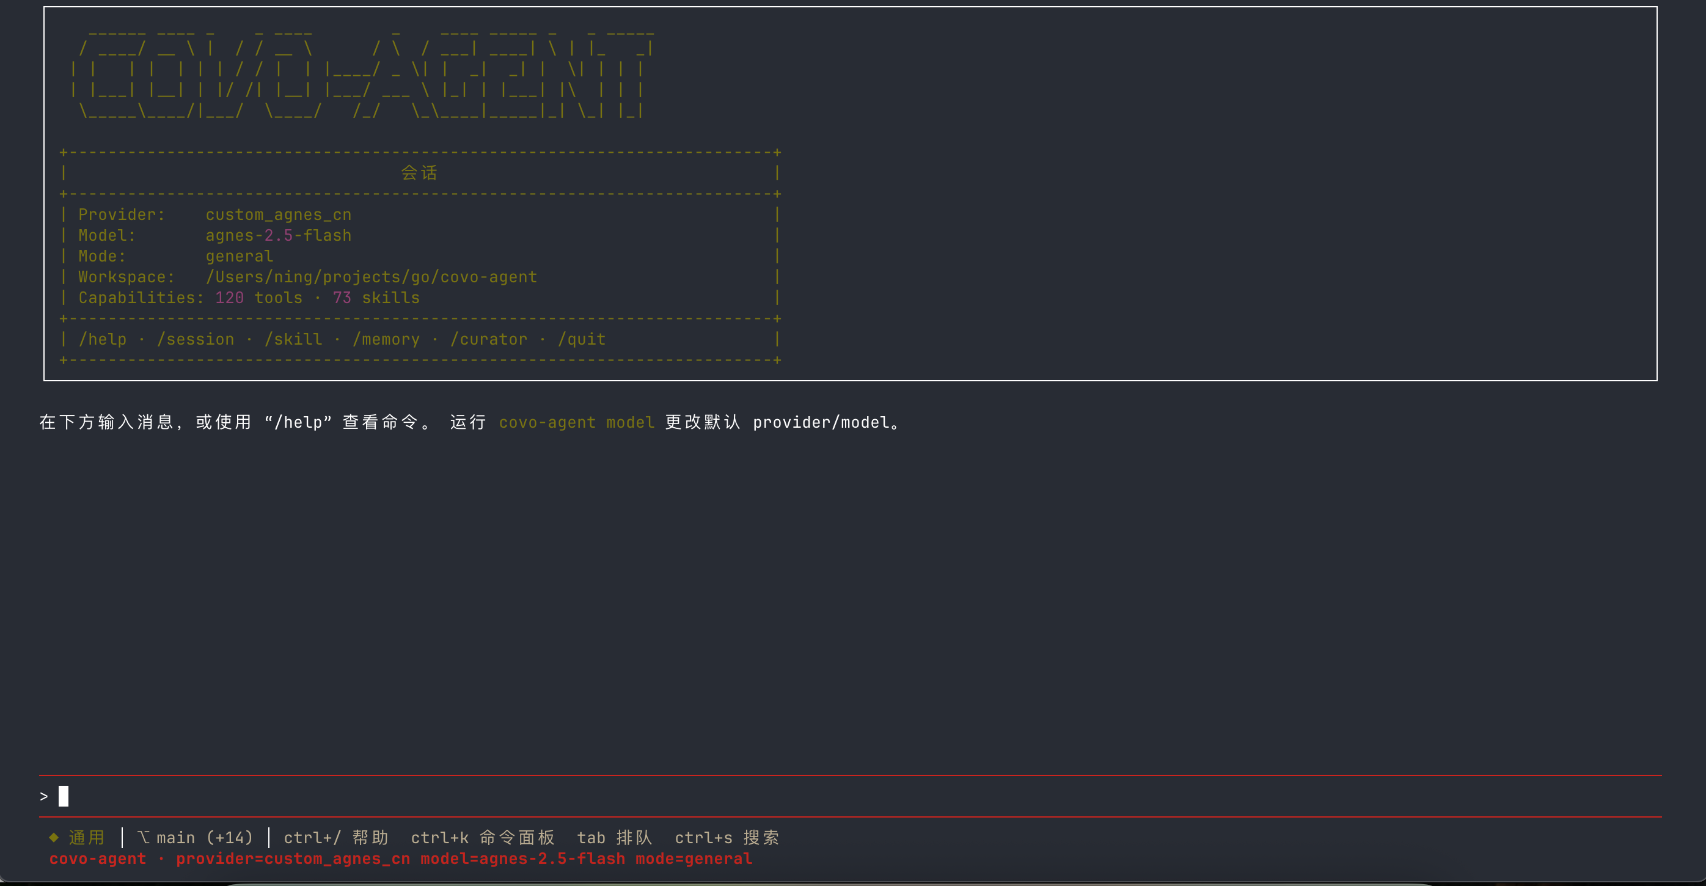
Task: Click the /Users/ning/projects/go/covo-agent workspace path
Action: (372, 277)
